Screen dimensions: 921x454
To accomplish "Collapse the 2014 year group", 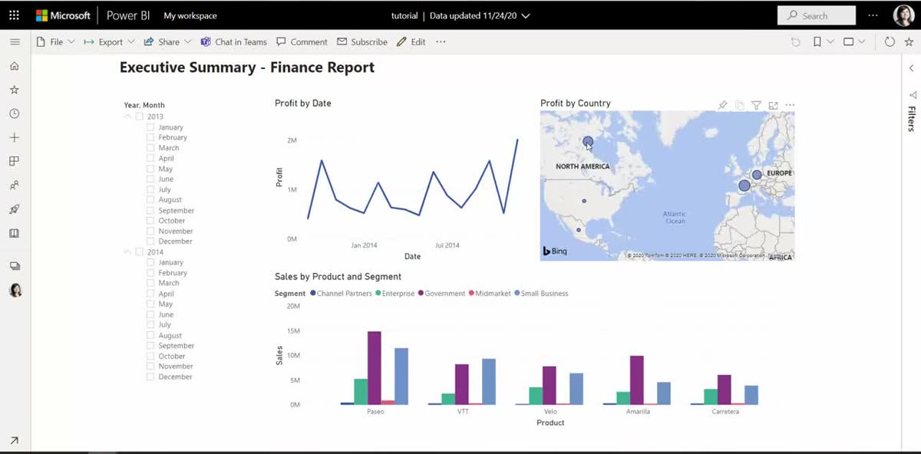I will 127,252.
